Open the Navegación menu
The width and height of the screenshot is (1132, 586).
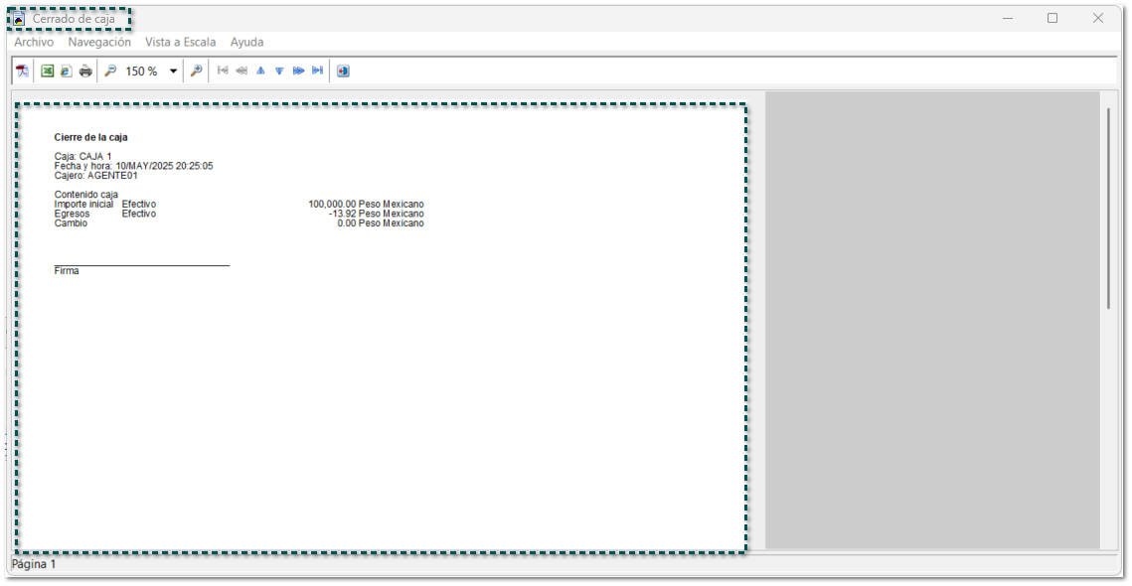click(x=99, y=42)
